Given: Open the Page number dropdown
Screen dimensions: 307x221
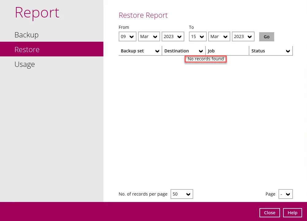Looking at the screenshot, I should coord(286,194).
